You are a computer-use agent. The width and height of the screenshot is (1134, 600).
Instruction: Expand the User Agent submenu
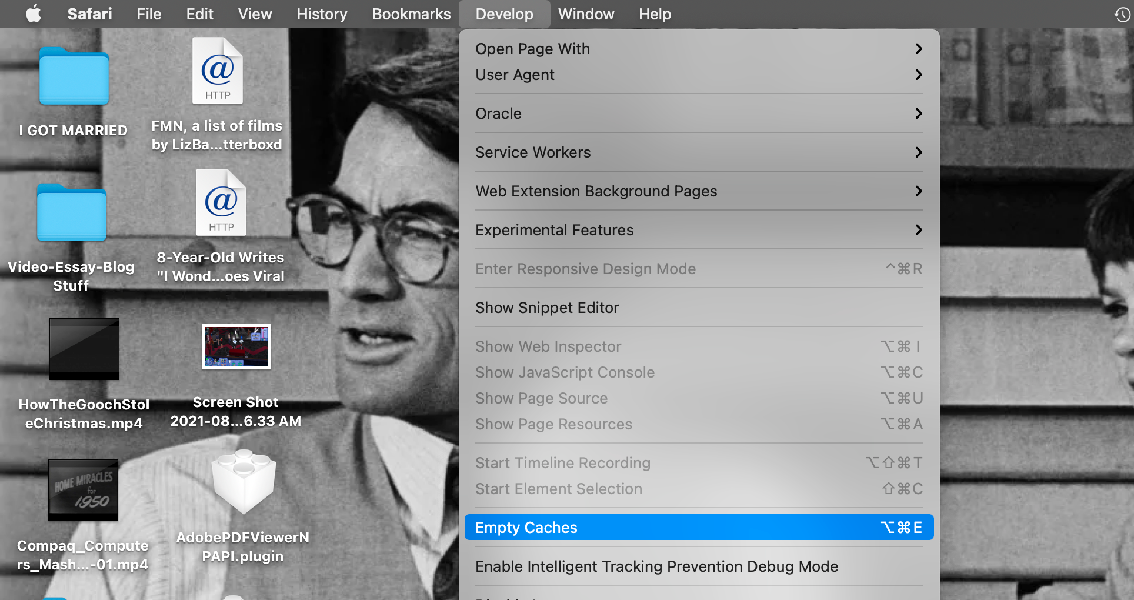[698, 75]
